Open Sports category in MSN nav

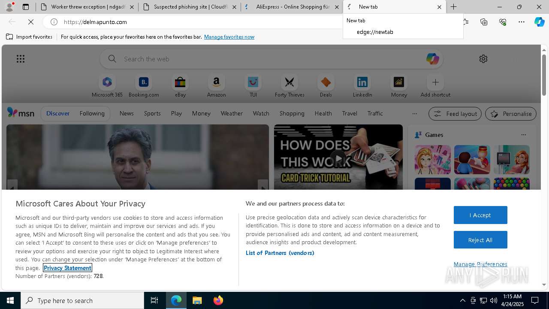[x=152, y=113]
